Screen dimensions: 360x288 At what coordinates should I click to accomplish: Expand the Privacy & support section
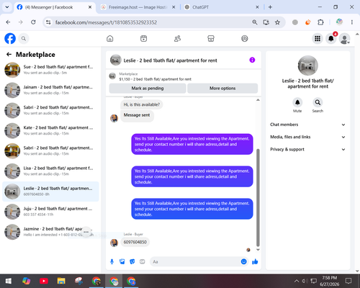[307, 149]
